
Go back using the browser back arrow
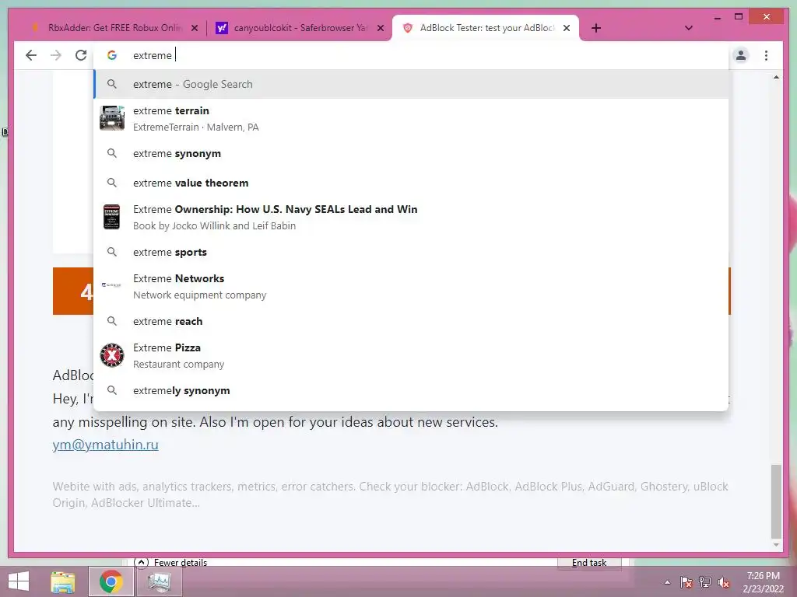31,55
